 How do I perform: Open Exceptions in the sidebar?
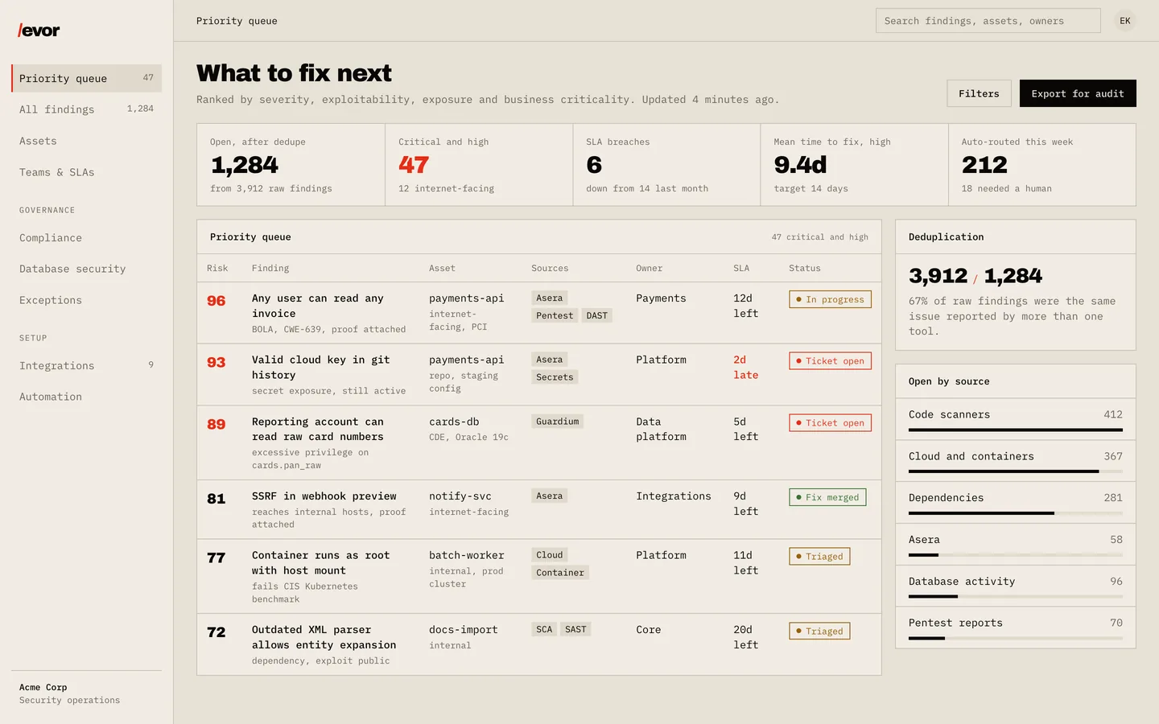[x=86, y=300]
